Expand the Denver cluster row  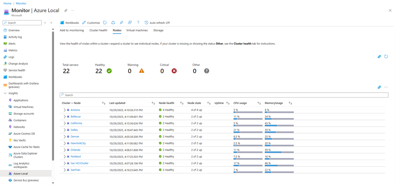[x=64, y=137]
